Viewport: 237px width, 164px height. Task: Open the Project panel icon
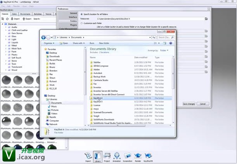[107, 155]
